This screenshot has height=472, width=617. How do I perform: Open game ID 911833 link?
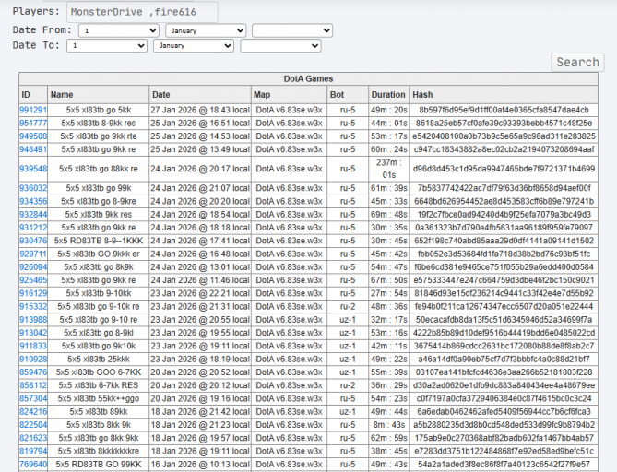coord(33,346)
